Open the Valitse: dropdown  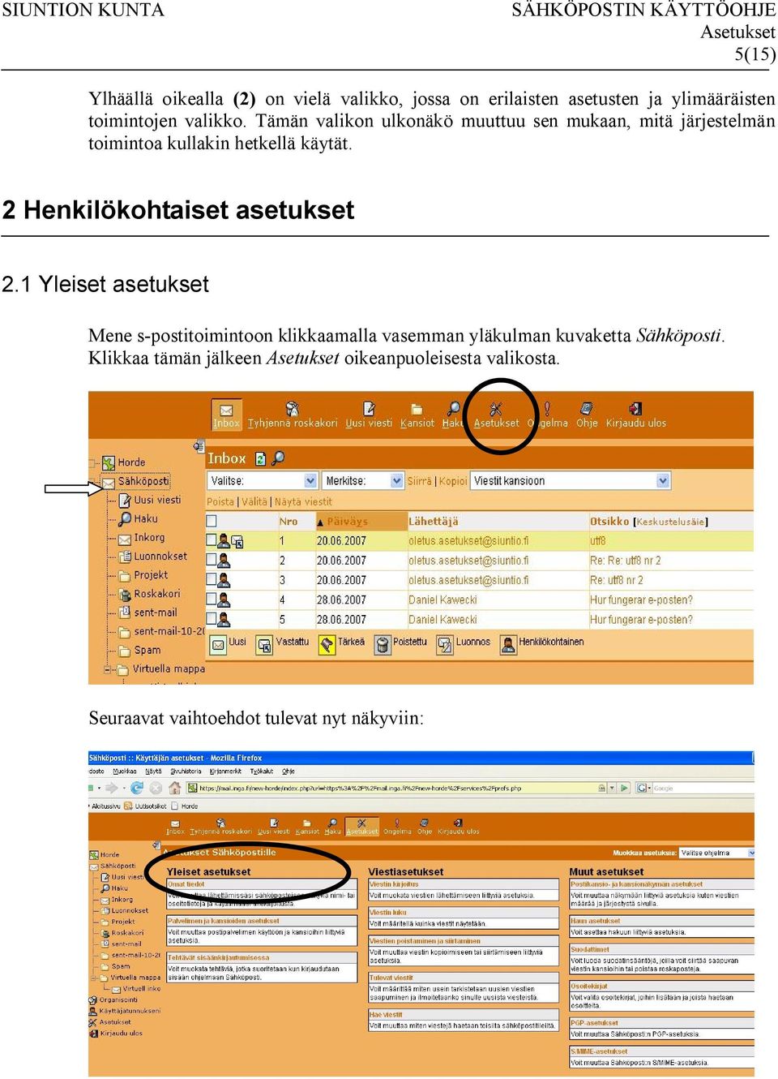click(263, 480)
